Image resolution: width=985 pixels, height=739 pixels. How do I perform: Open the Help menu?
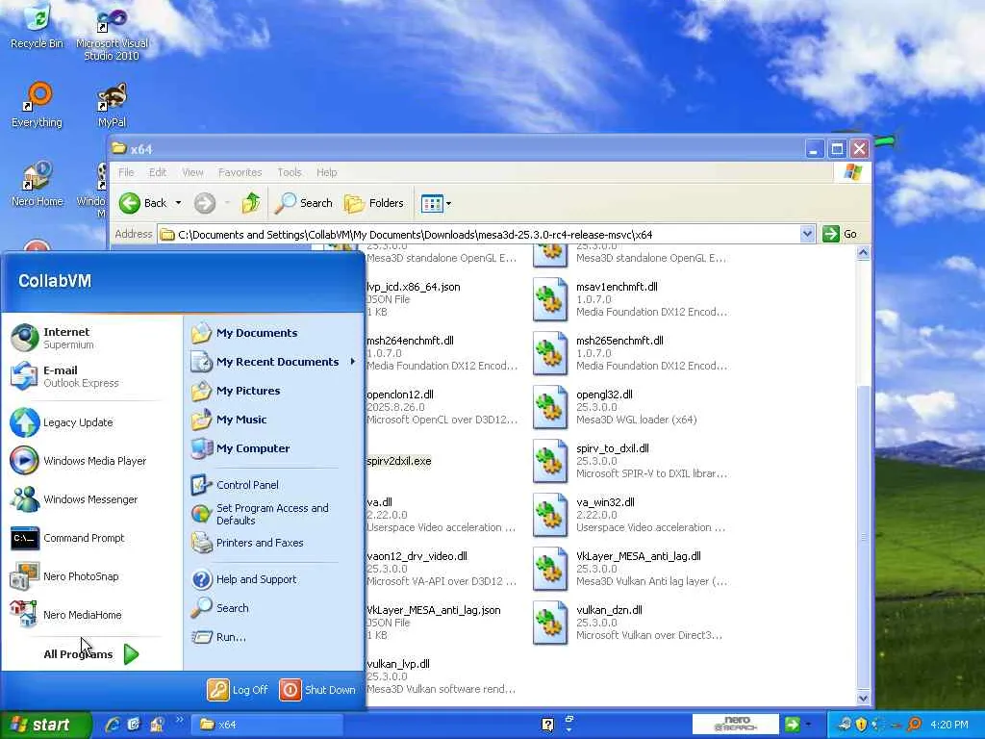click(327, 172)
